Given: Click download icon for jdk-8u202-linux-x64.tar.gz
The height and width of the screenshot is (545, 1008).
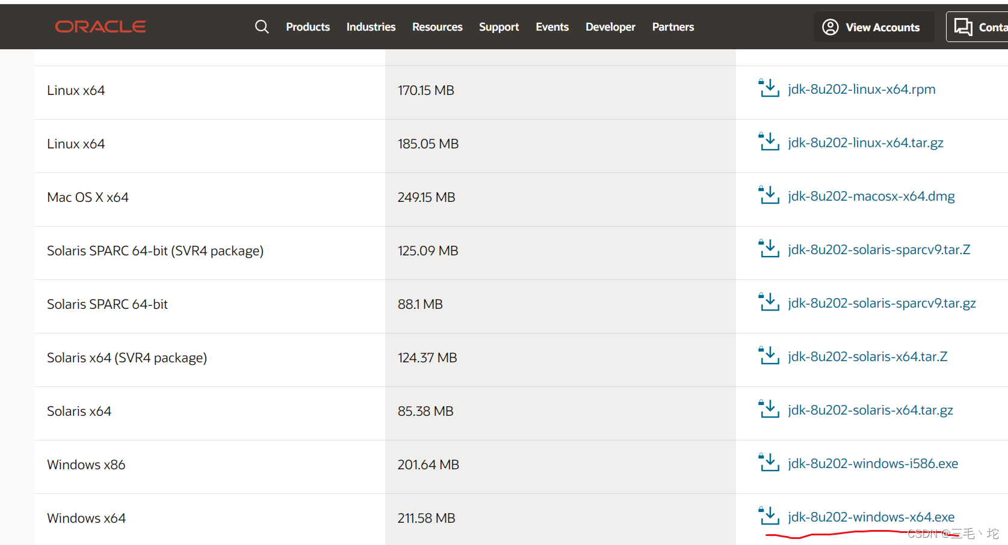Looking at the screenshot, I should [x=769, y=142].
